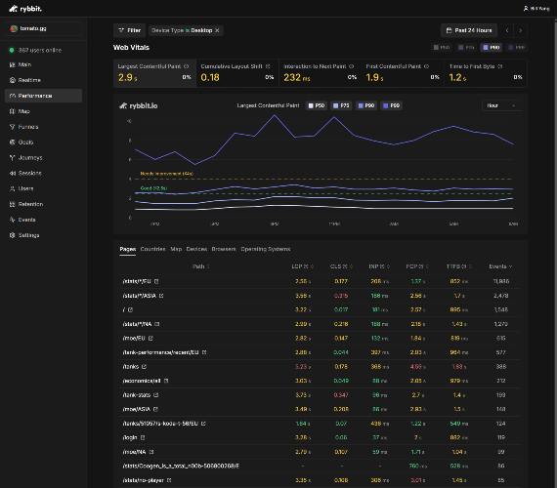Open Performance page in sidebar
Screen dimensions: 557x488
point(43,96)
